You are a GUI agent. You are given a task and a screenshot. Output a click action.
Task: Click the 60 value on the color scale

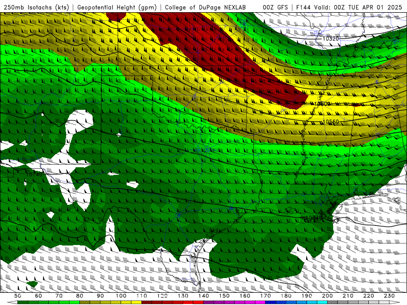click(x=39, y=296)
